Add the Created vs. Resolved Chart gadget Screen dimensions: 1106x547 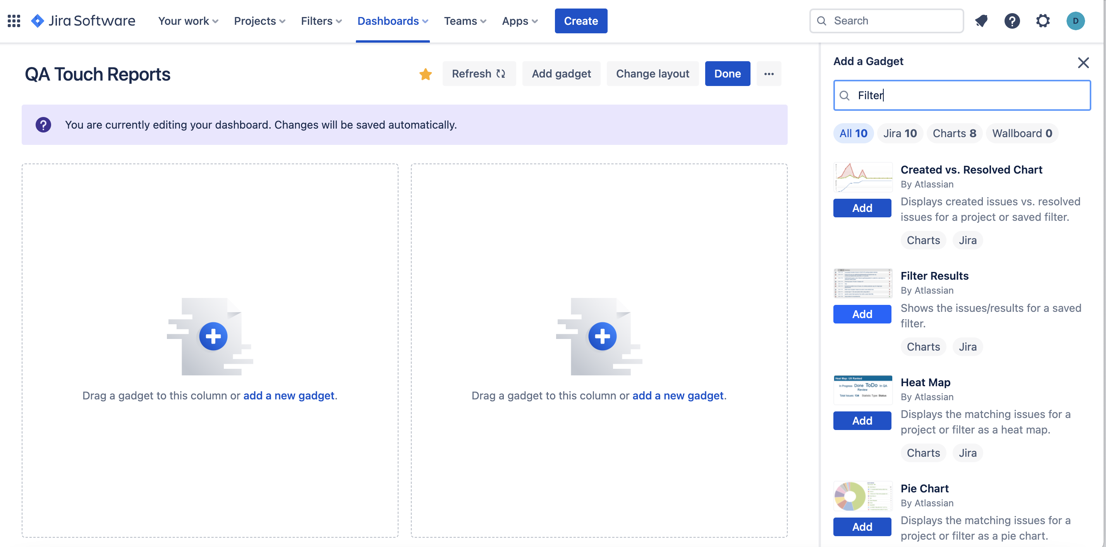point(862,208)
